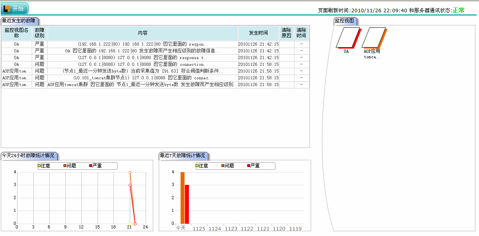Open the 开始 start menu button
The width and height of the screenshot is (479, 236).
coord(14,8)
